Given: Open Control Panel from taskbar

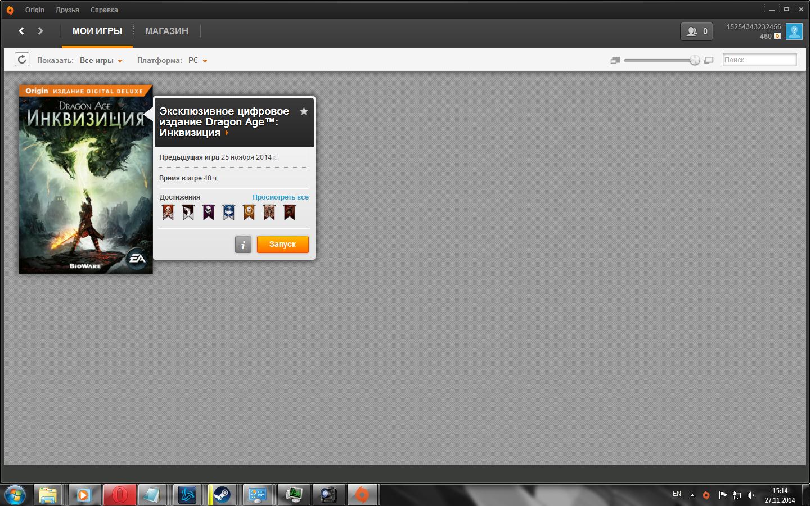Looking at the screenshot, I should 258,495.
